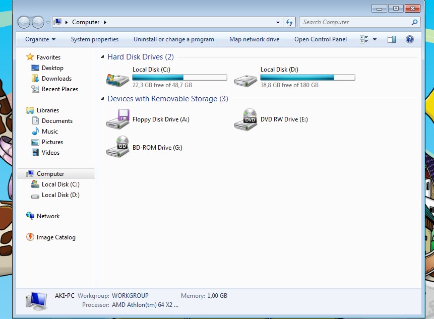Toggle the preview pane button
The height and width of the screenshot is (319, 434).
(391, 39)
